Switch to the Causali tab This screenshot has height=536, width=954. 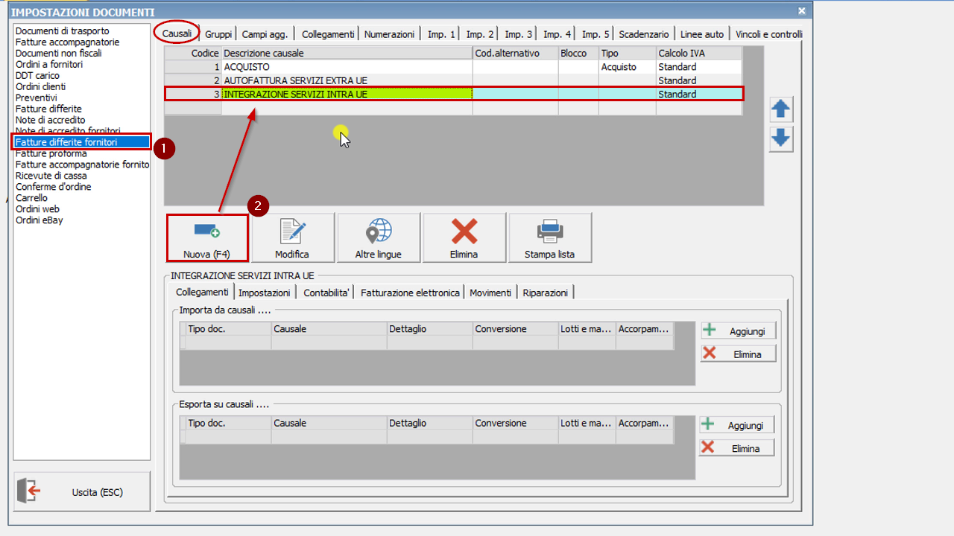177,33
